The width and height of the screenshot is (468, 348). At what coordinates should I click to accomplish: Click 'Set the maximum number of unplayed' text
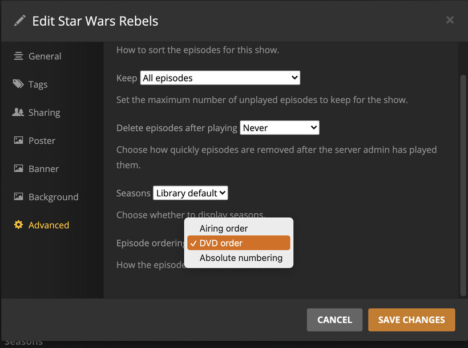(262, 100)
